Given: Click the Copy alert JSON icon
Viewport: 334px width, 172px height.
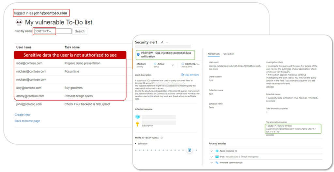Looking at the screenshot, I should click(x=183, y=75).
